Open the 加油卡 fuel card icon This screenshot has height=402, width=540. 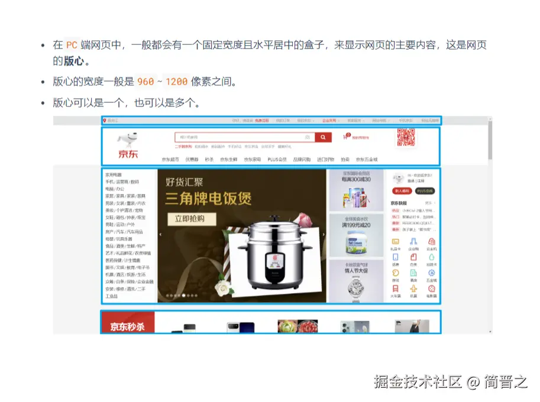tap(432, 257)
